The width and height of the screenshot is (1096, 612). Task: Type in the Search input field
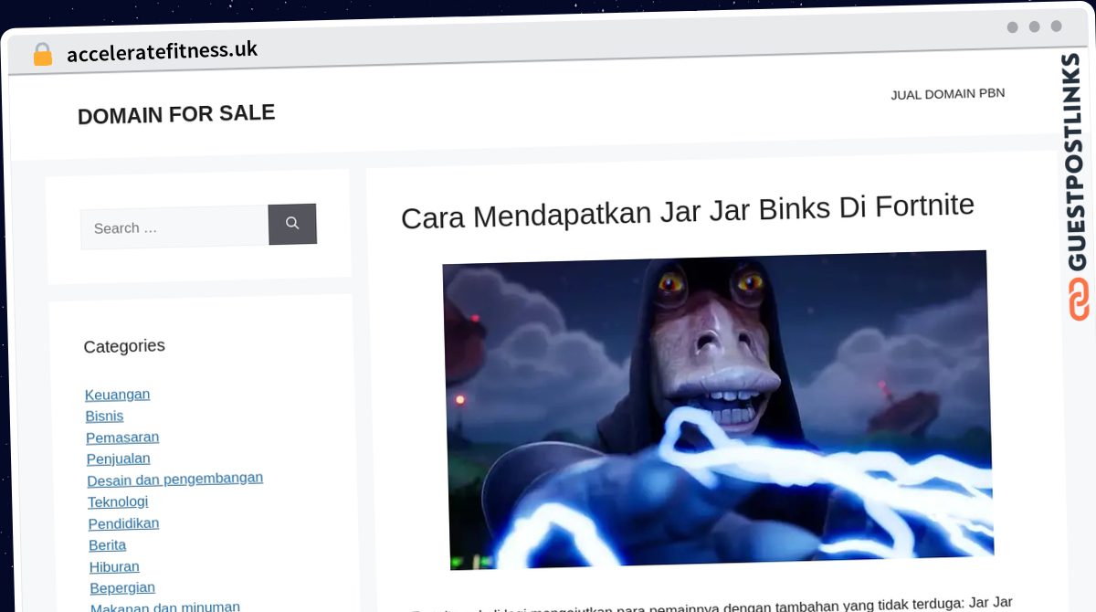pyautogui.click(x=174, y=228)
